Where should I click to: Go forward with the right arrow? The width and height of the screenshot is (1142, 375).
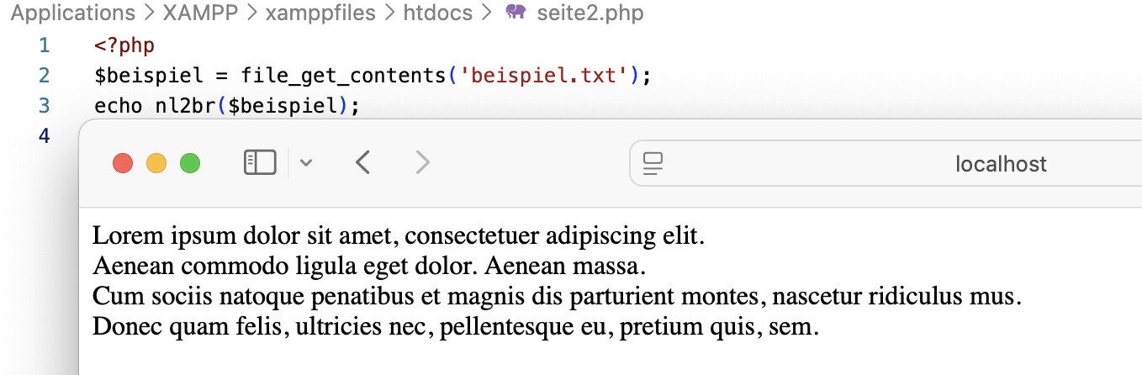(423, 162)
